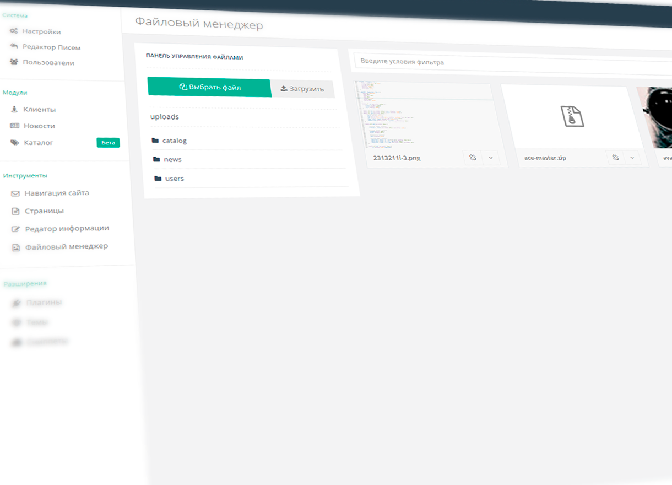Go to Страницы in the sidebar
This screenshot has width=672, height=485.
(x=44, y=211)
